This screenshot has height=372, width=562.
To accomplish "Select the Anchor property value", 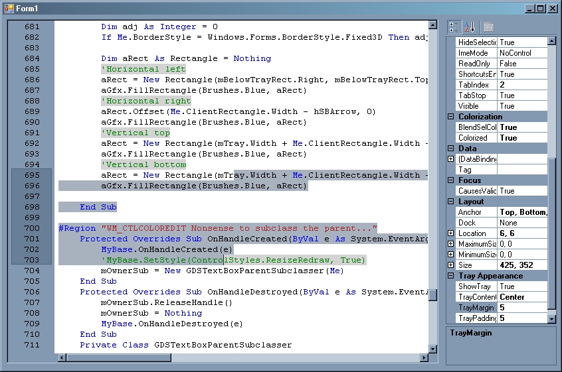I will click(522, 212).
